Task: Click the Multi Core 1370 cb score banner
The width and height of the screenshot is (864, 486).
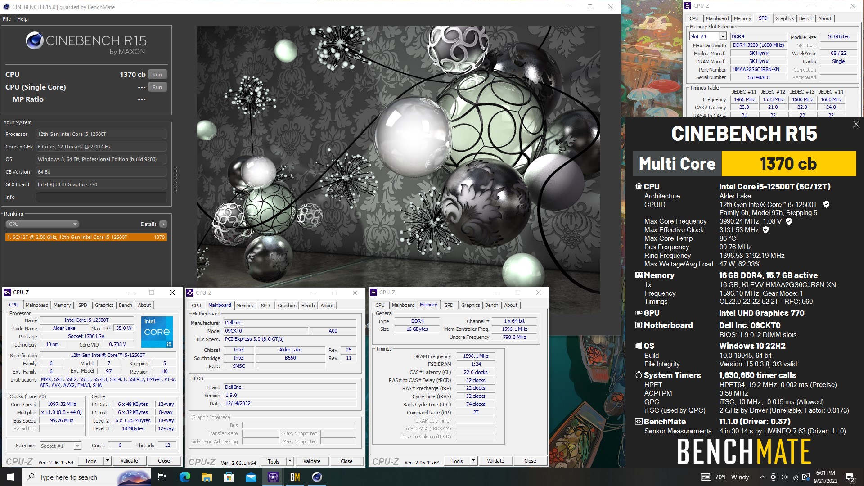Action: pos(744,164)
